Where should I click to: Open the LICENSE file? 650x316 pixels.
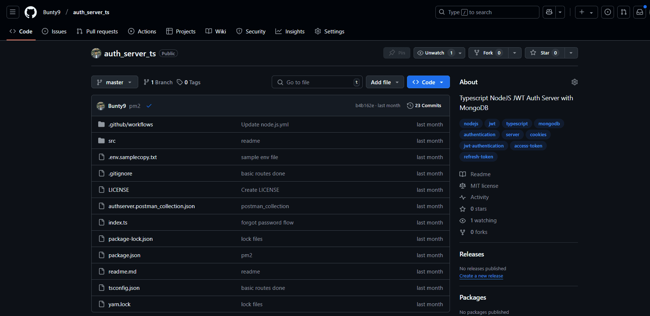[119, 190]
